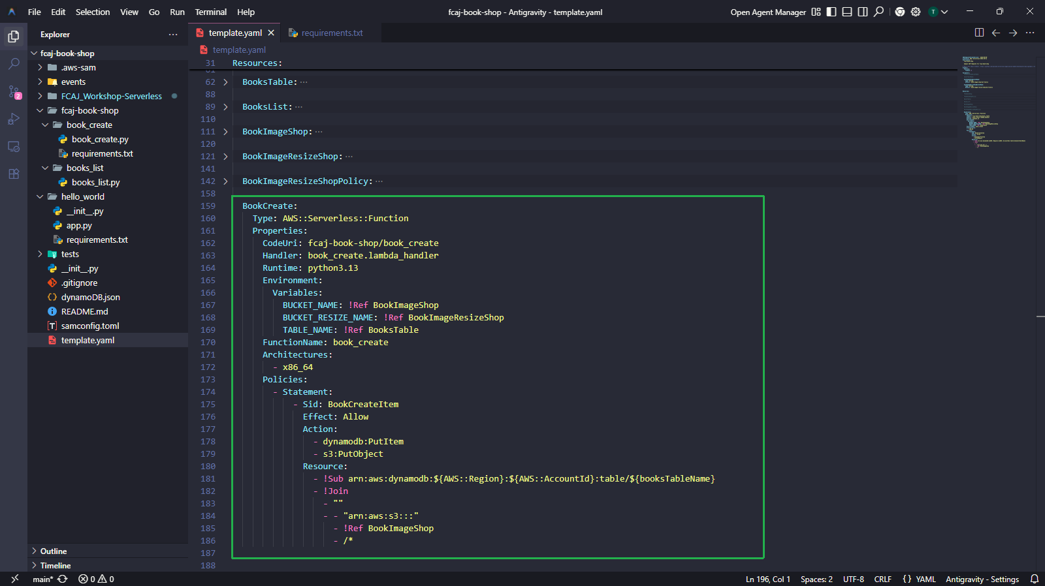The image size is (1045, 586).
Task: Unfold the BooksList section at line 89
Action: (x=225, y=107)
